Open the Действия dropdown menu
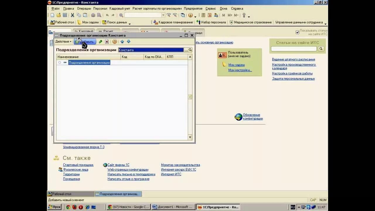Image resolution: width=375 pixels, height=211 pixels. click(x=63, y=42)
